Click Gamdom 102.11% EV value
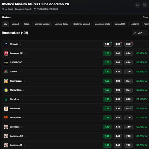 [142, 99]
